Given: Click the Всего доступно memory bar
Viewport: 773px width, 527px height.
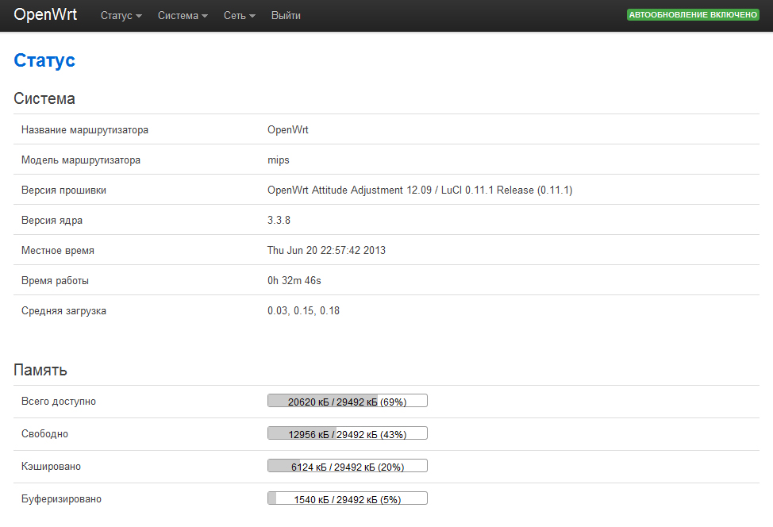Looking at the screenshot, I should pos(347,401).
